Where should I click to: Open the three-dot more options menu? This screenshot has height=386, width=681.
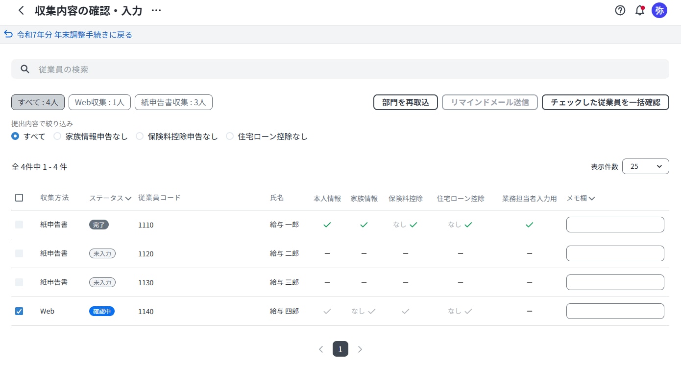click(x=156, y=10)
